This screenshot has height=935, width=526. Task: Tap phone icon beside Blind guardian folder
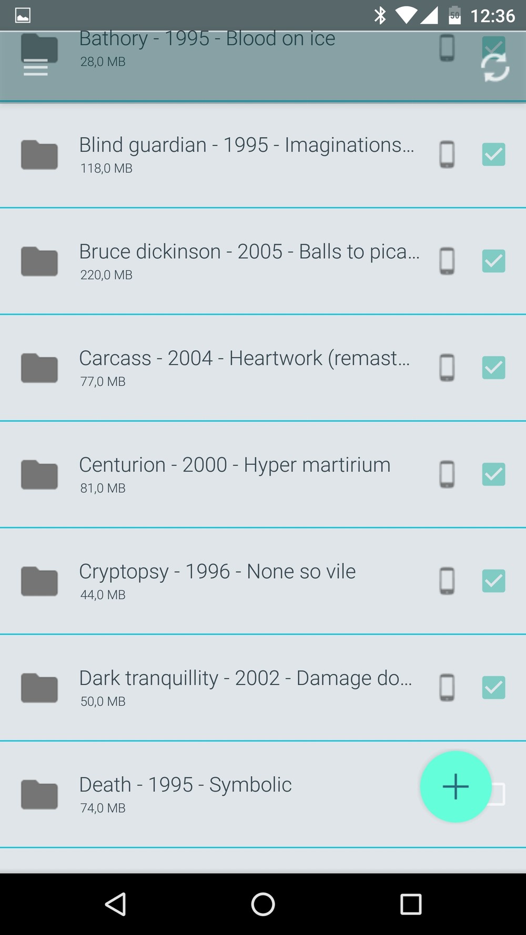[447, 155]
